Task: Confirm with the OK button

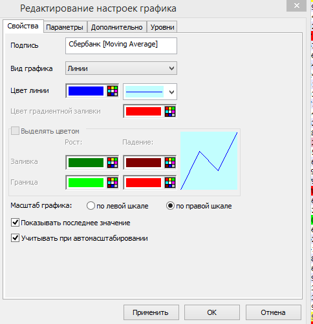Action: (x=212, y=312)
